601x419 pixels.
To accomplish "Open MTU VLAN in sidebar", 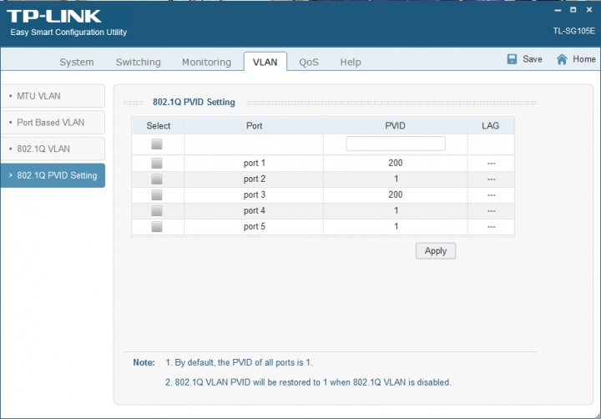I will coord(53,96).
